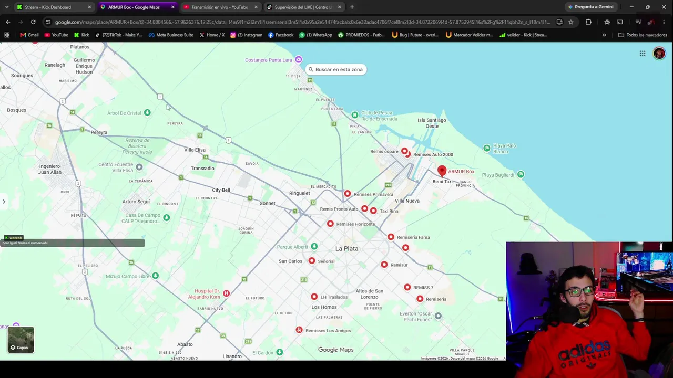Viewport: 673px width, 378px height.
Task: Open the WhatsApp bookmark
Action: point(315,35)
